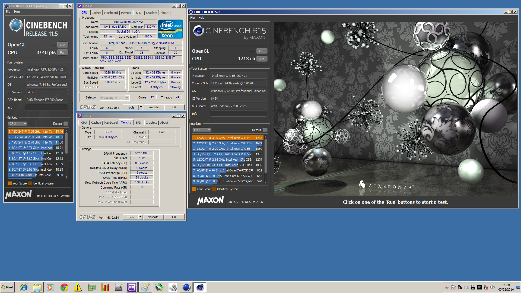This screenshot has width=521, height=293.
Task: Select ranking entry scoring 1671 in Cinebench R15
Action: (227, 143)
